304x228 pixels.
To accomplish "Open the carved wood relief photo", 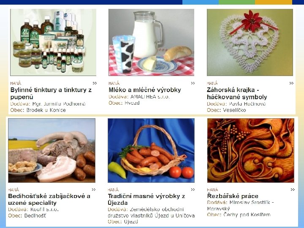I will [251, 150].
